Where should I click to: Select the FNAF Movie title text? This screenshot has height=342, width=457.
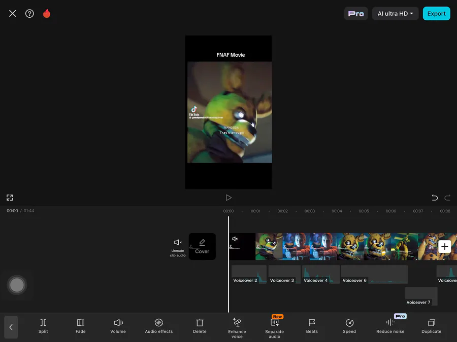(x=231, y=55)
